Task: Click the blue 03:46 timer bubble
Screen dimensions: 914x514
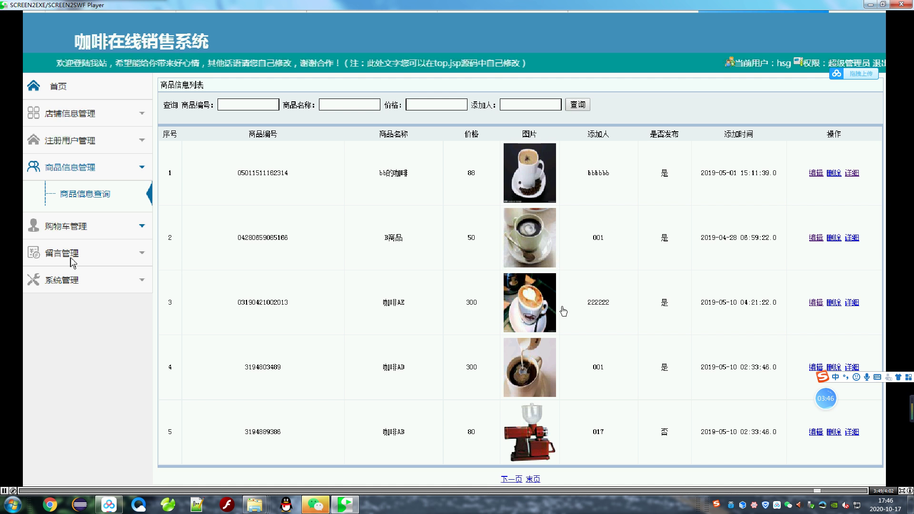Action: click(825, 398)
